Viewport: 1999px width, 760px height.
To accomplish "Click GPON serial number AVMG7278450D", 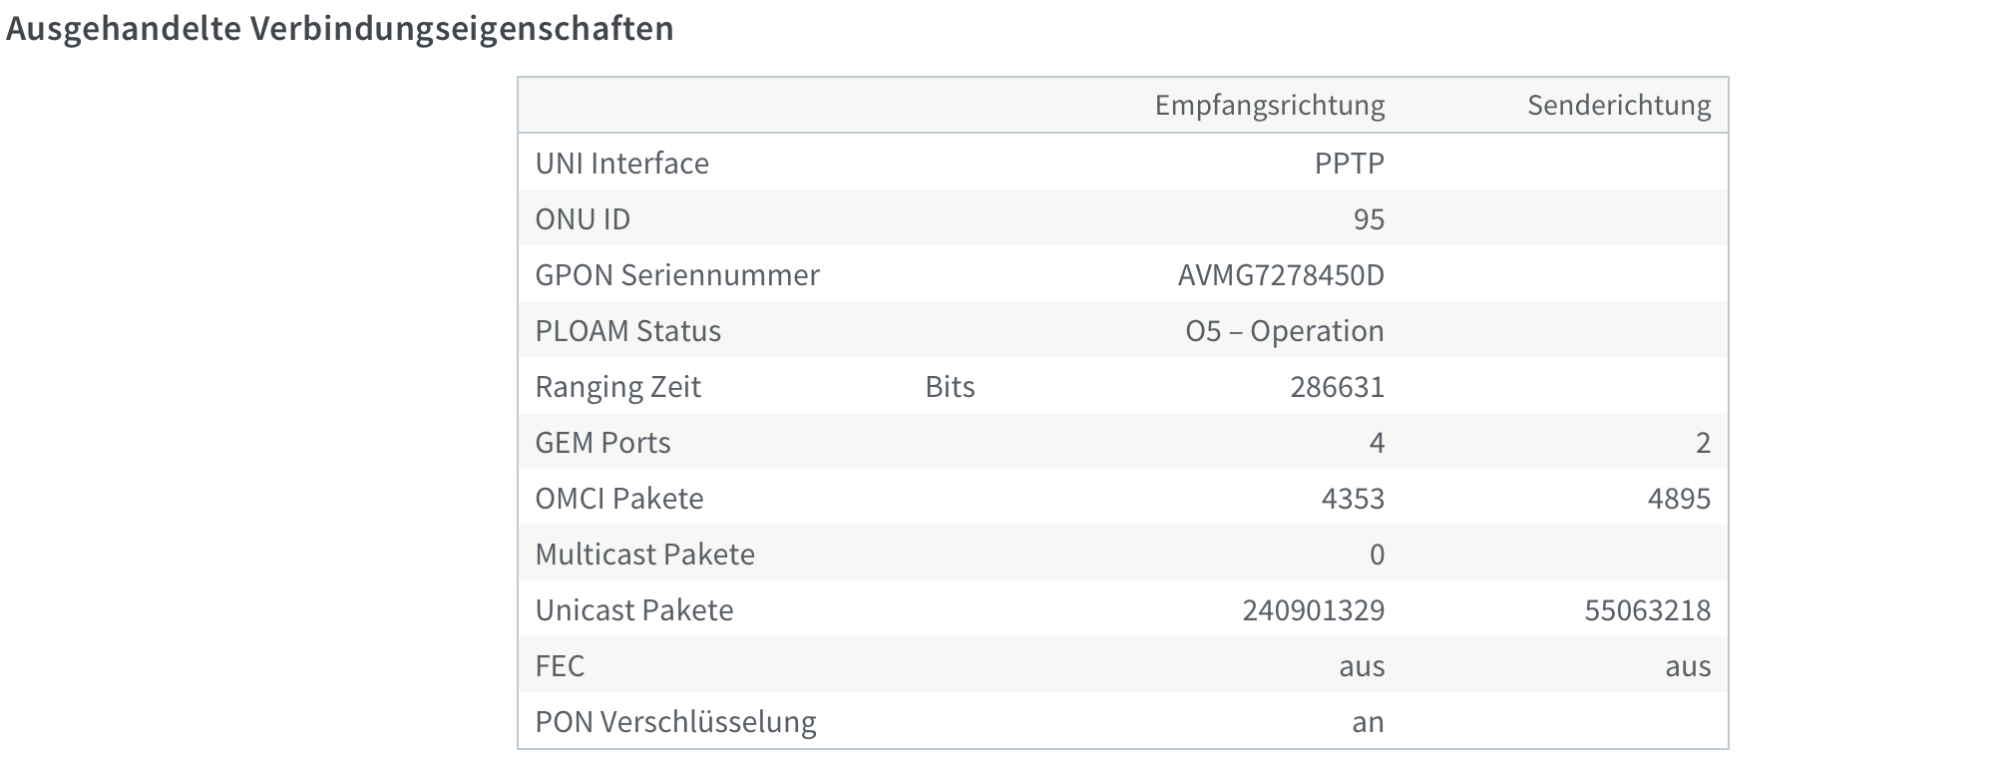I will 1281,274.
